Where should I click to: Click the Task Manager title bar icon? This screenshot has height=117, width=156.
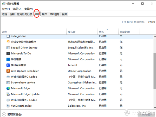(x=4, y=4)
